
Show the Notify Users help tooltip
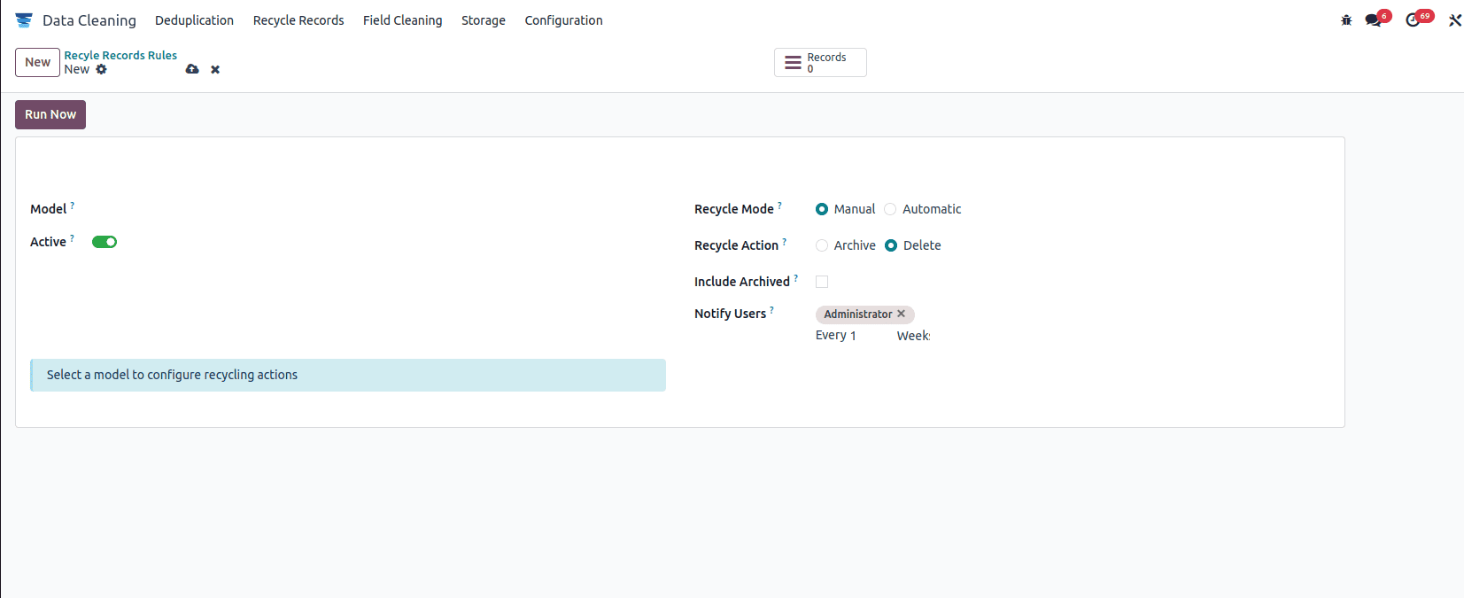tap(771, 309)
